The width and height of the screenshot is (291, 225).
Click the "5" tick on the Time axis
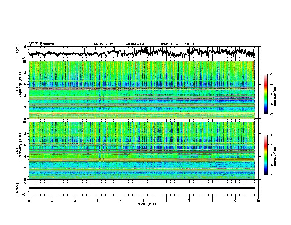(x=144, y=201)
